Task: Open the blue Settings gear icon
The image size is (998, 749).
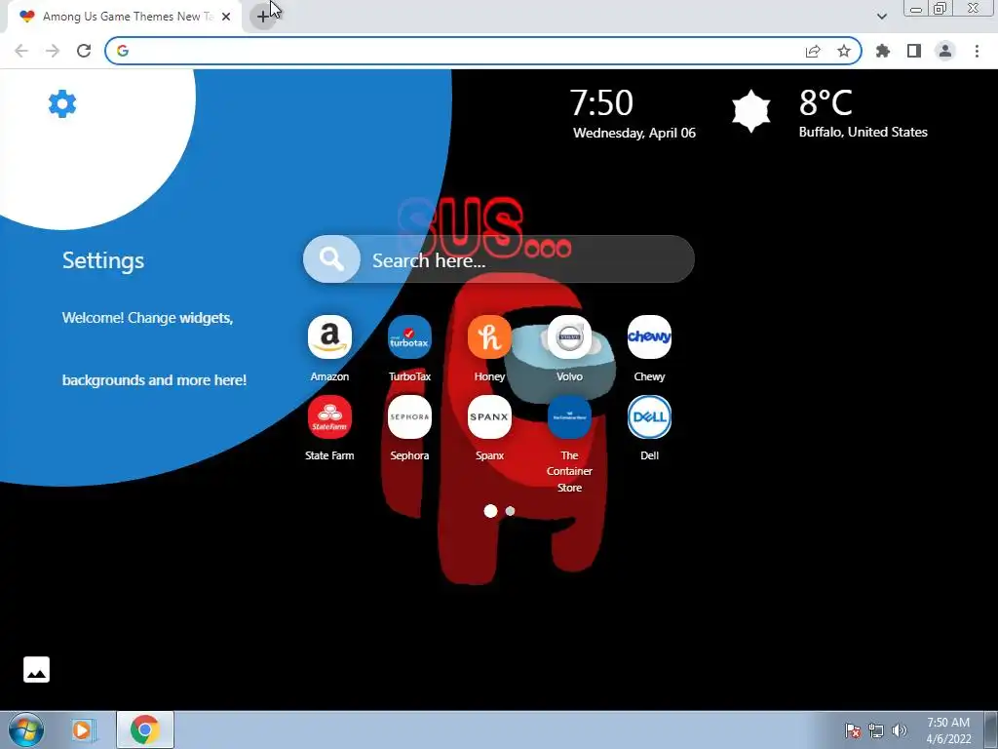Action: 62,103
